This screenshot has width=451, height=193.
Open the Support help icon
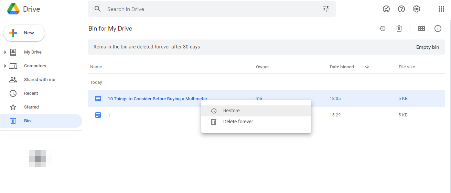click(401, 9)
